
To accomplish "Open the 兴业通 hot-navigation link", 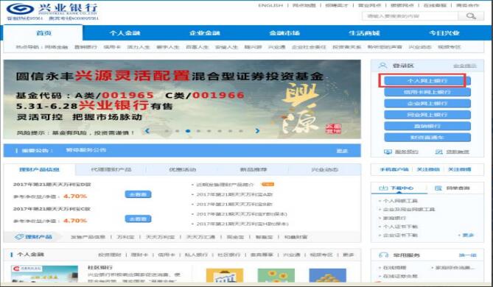I will pos(276,47).
